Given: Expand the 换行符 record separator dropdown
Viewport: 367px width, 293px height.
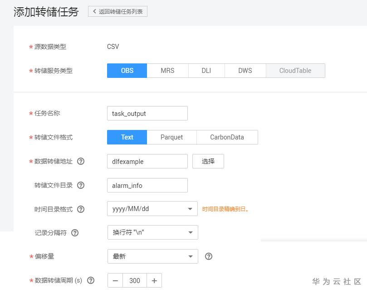Looking at the screenshot, I should point(153,232).
